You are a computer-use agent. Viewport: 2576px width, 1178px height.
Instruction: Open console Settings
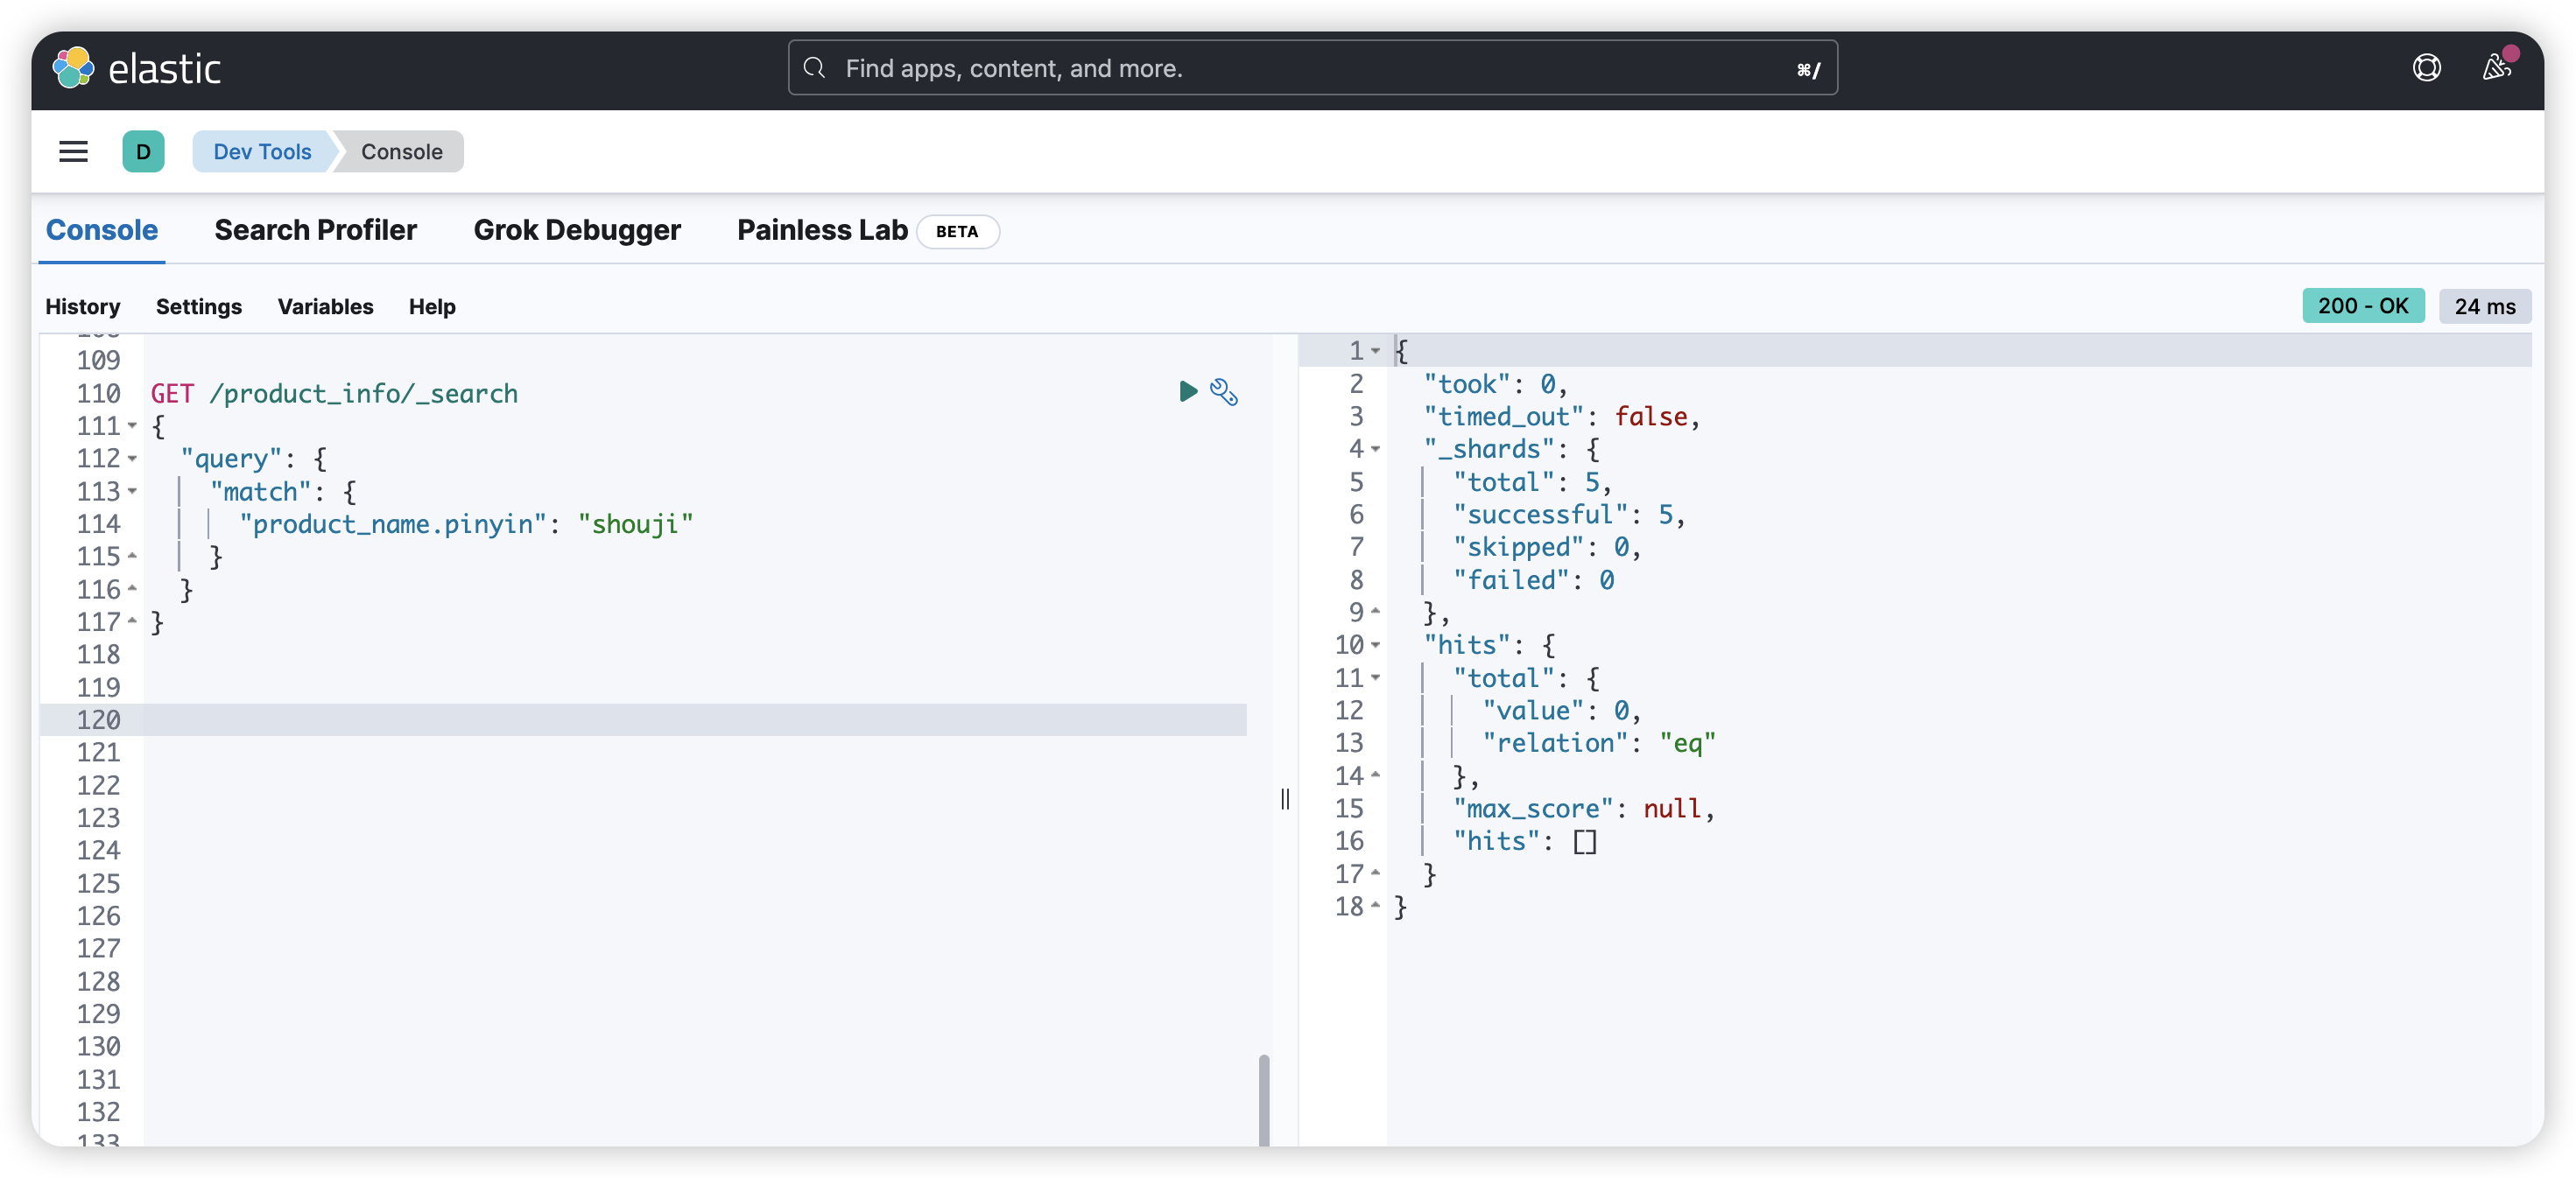199,306
